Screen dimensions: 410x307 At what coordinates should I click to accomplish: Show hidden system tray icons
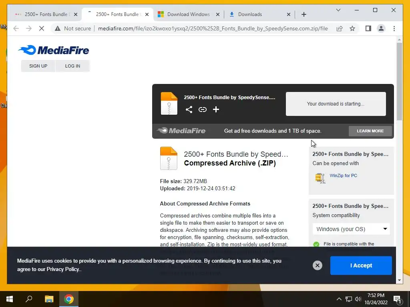pyautogui.click(x=339, y=299)
